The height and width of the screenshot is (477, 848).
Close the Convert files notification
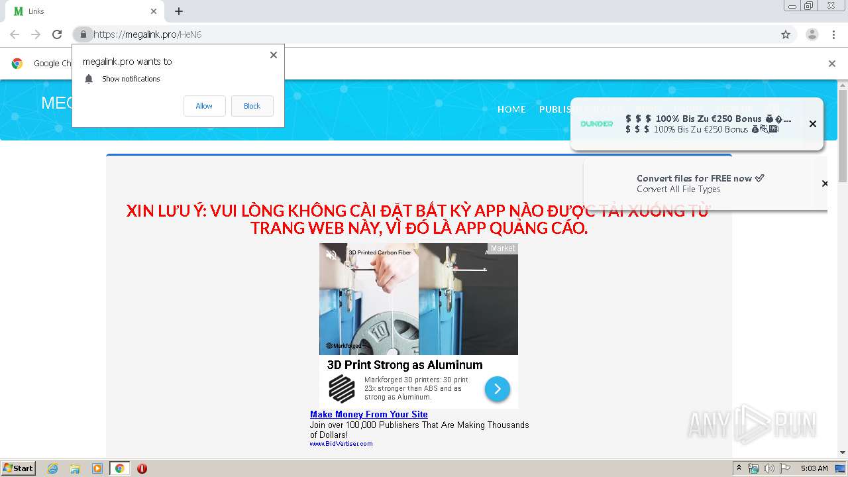[824, 184]
